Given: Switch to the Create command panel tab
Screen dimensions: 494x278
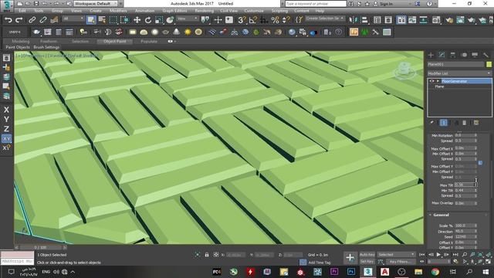Looking at the screenshot, I should click(431, 55).
